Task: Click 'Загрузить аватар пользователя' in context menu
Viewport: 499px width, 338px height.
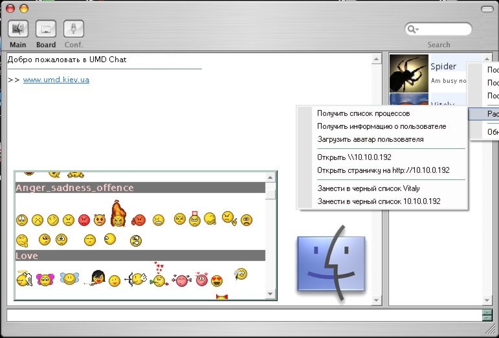Action: pos(370,139)
